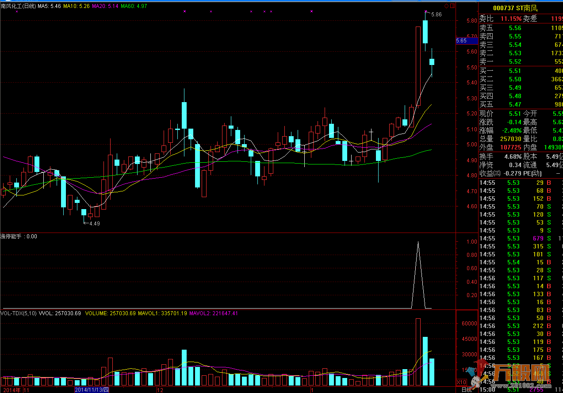Screen dimensions: 563x393
Task: Select the 卖四 5.55 ask row
Action: 521,36
